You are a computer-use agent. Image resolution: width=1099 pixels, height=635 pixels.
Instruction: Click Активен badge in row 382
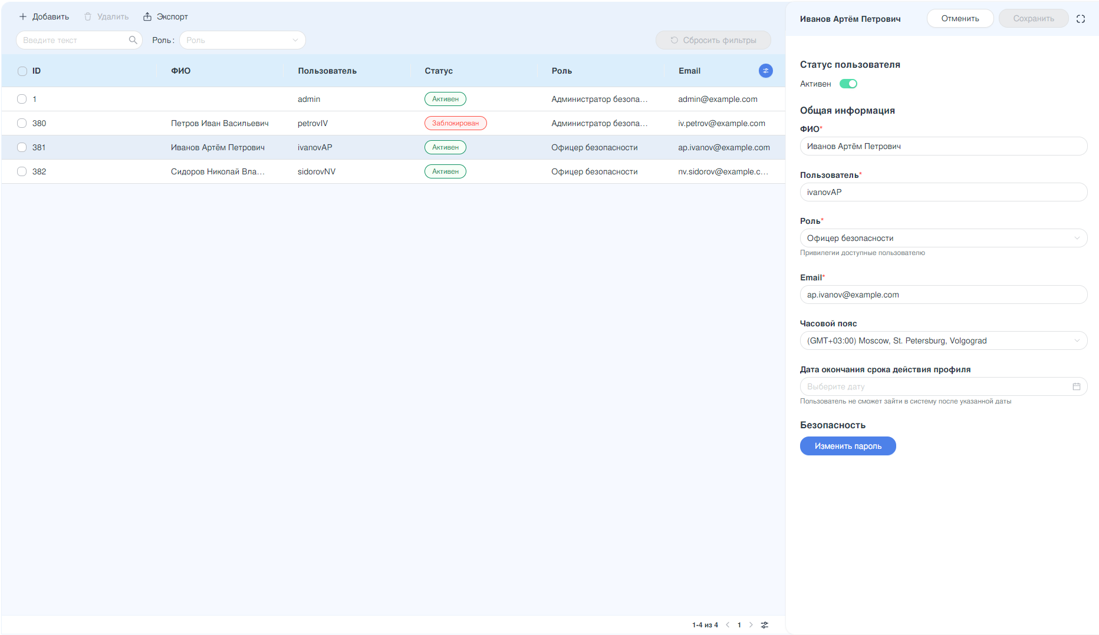point(445,171)
